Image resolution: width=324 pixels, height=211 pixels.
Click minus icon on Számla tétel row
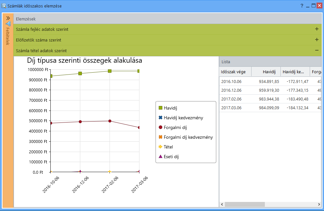(317, 50)
